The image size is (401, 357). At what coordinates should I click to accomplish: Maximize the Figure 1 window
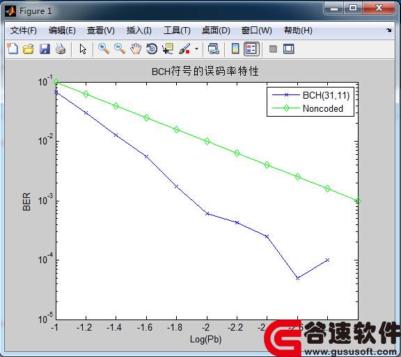353,8
